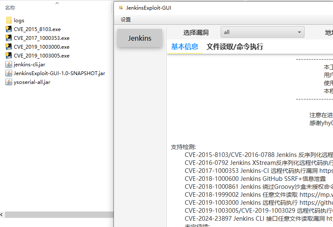The width and height of the screenshot is (333, 227).
Task: Click the CVE_2019_1003005.exe file icon
Action: (9, 55)
